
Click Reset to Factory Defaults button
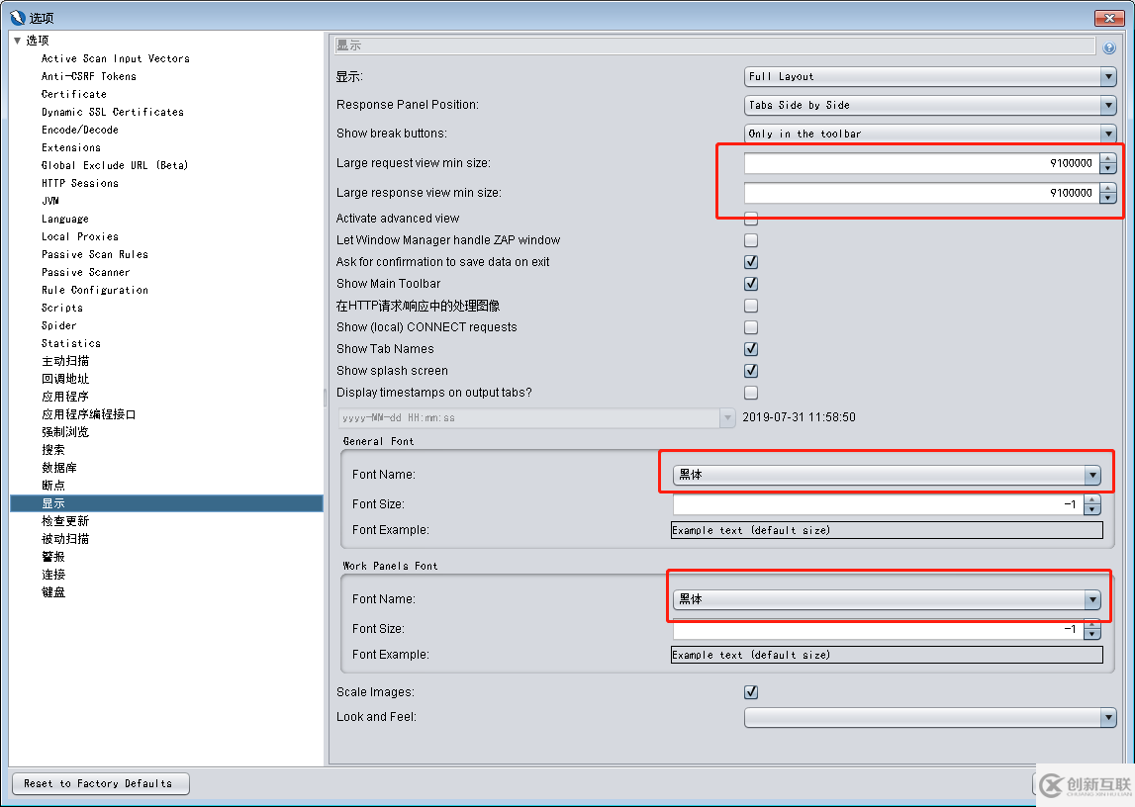pyautogui.click(x=101, y=784)
